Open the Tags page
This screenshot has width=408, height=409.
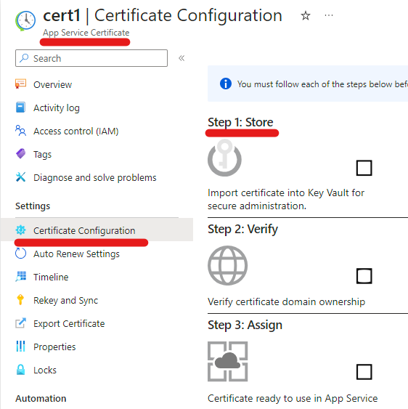click(x=42, y=155)
